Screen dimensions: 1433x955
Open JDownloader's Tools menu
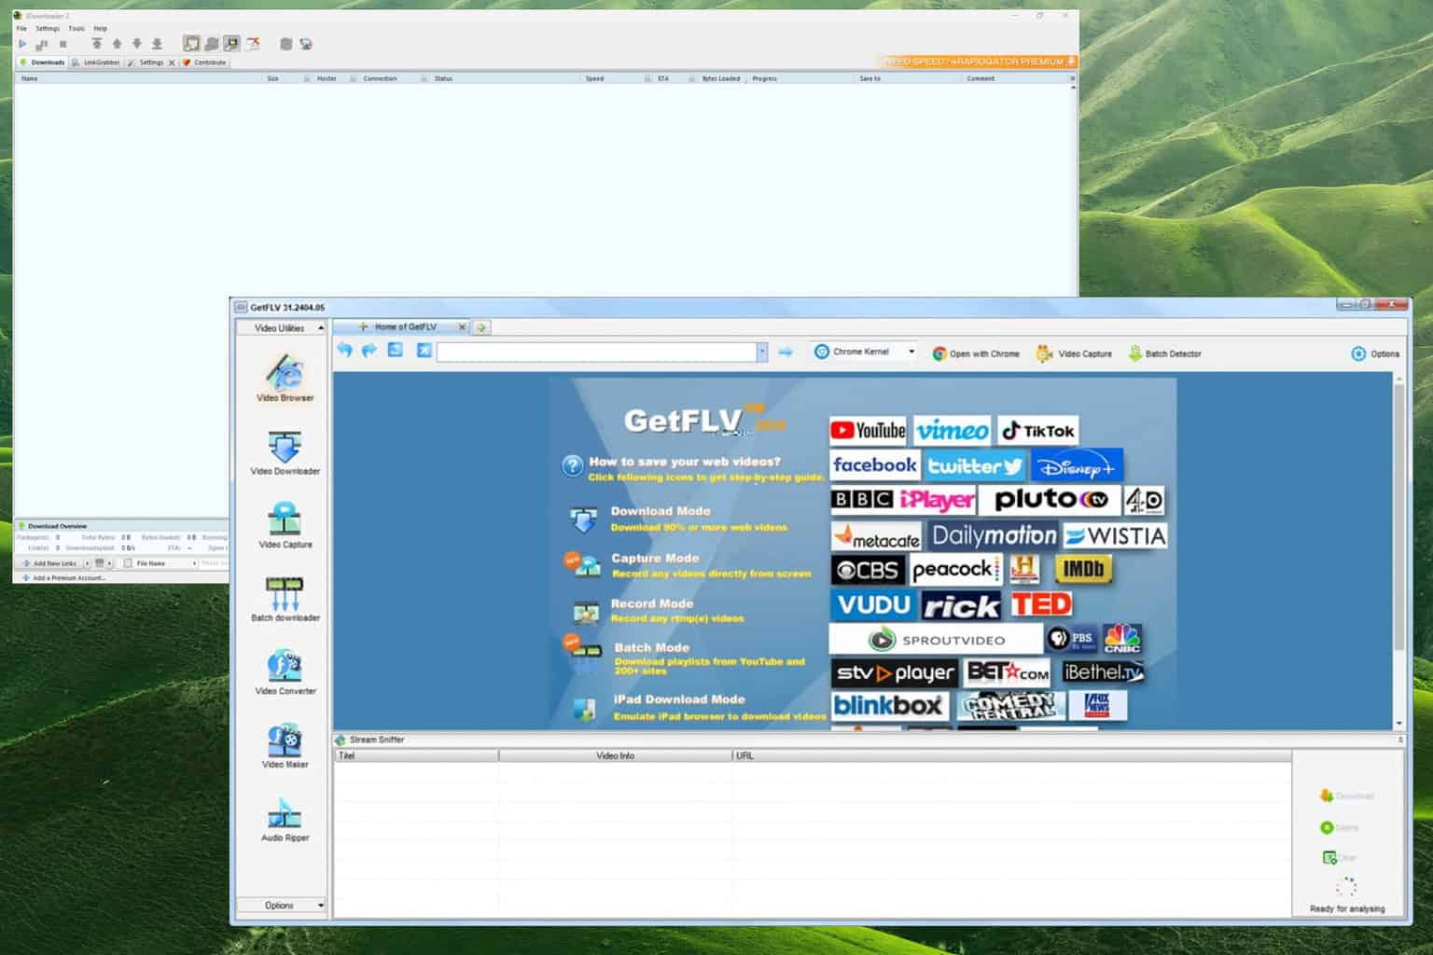coord(76,28)
